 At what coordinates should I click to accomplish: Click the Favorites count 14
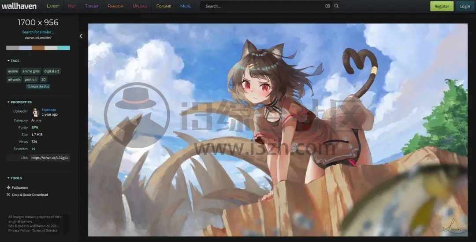point(33,149)
